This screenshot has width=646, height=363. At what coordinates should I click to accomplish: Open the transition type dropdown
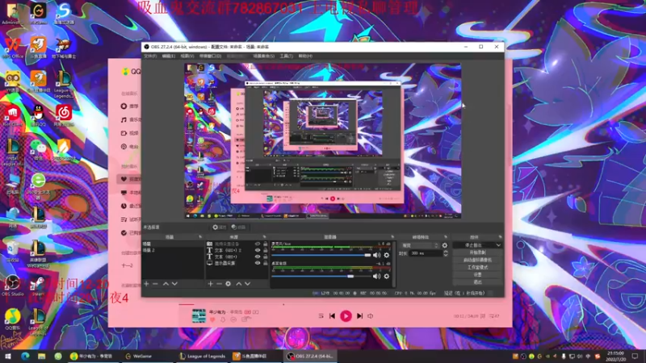coord(420,245)
